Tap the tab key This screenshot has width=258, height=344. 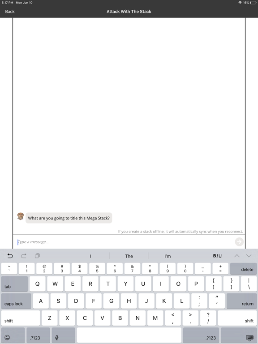(x=14, y=284)
